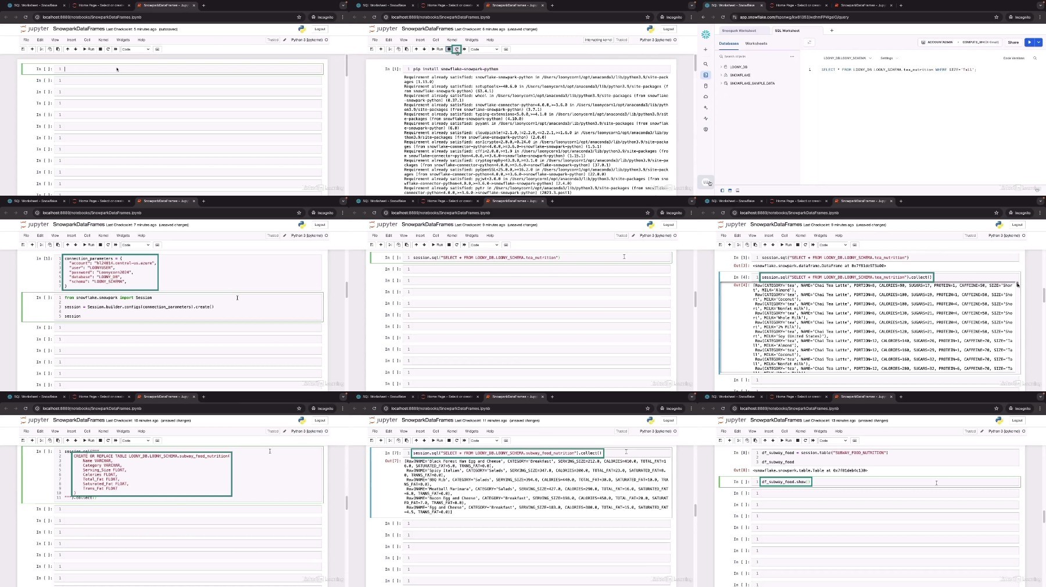
Task: Open command palette keyboard icon in pip install notebook
Action: [x=506, y=49]
